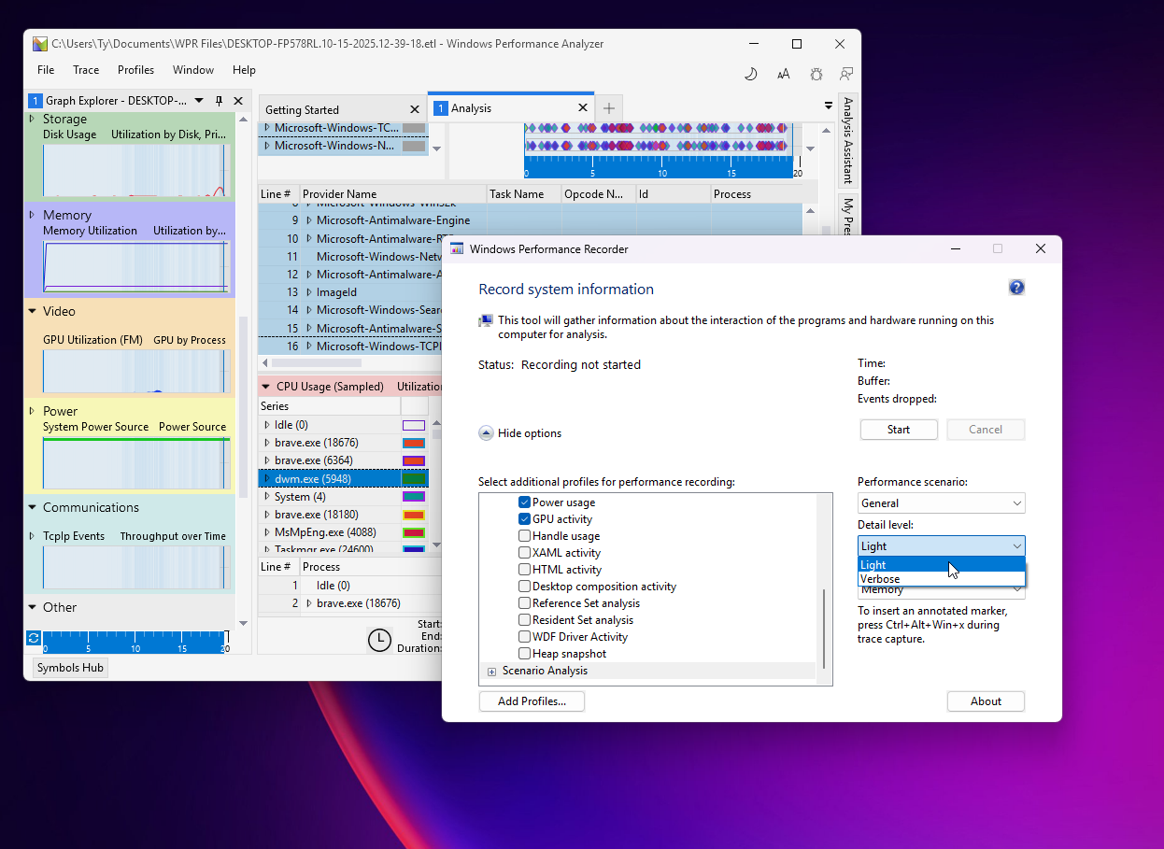This screenshot has height=849, width=1164.
Task: Click the blue help question mark icon
Action: 1016,288
